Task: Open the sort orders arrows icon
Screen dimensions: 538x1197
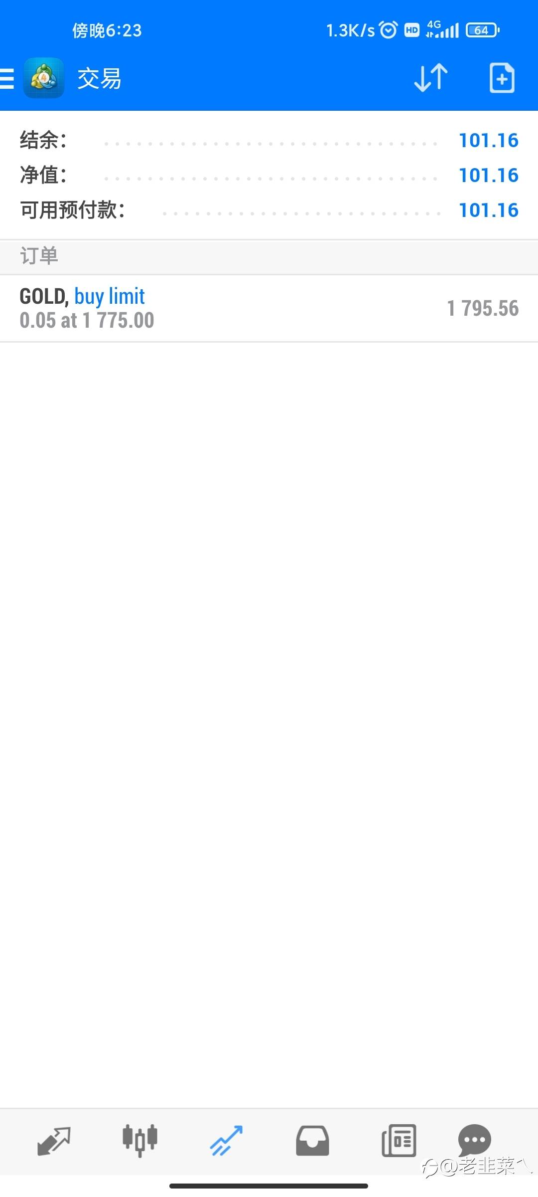Action: pos(431,78)
